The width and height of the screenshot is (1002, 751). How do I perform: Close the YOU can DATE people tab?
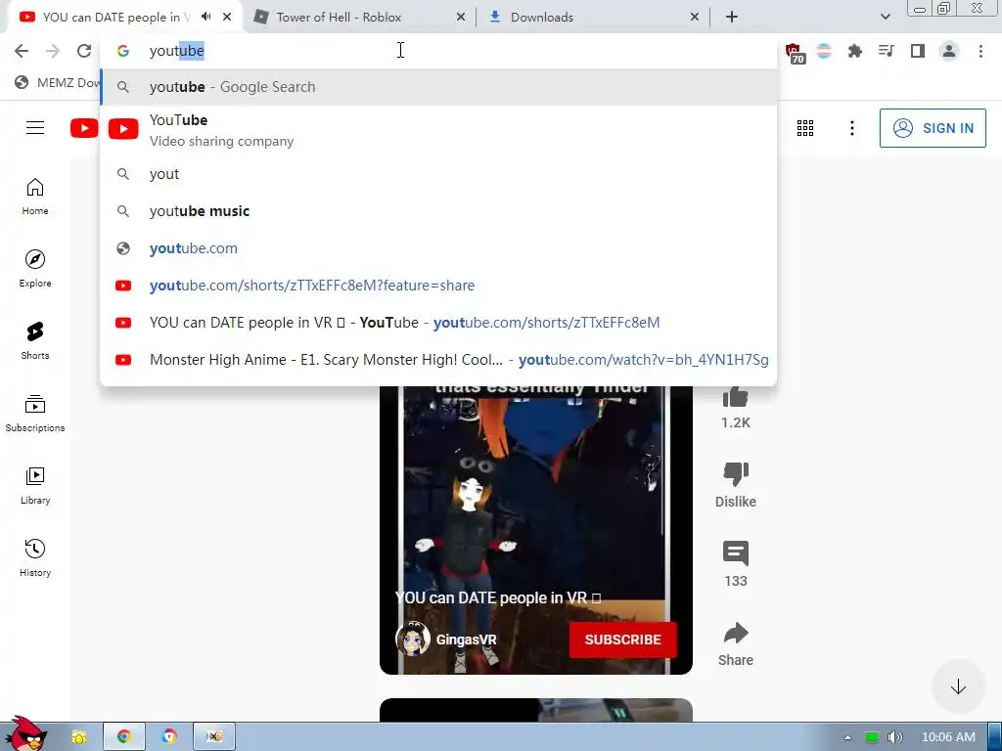227,17
